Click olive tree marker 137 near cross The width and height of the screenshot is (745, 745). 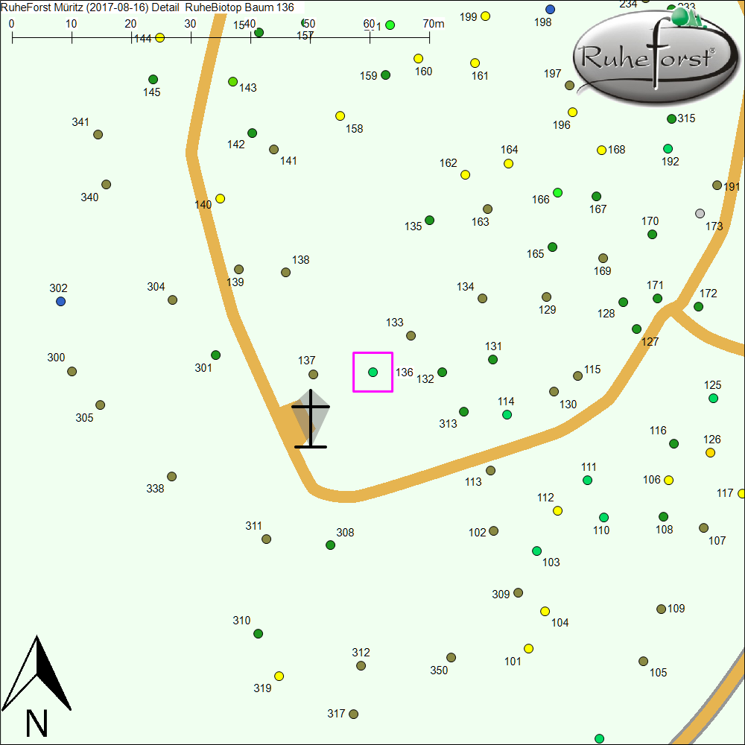pyautogui.click(x=313, y=375)
